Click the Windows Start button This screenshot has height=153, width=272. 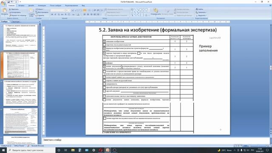pyautogui.click(x=3, y=150)
